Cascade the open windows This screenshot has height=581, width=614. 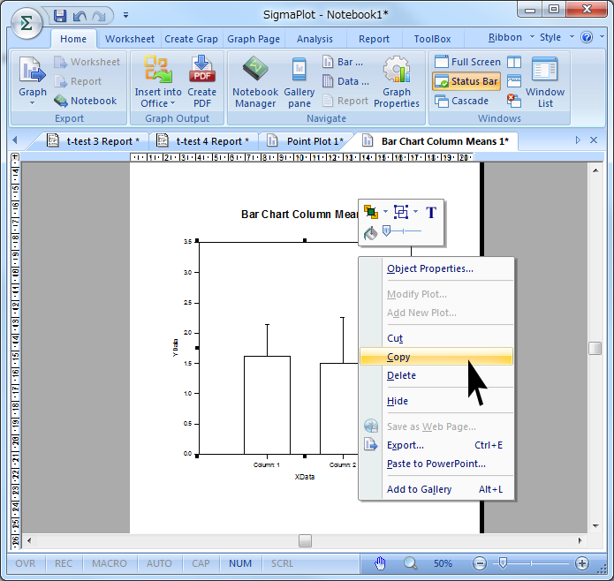[461, 101]
